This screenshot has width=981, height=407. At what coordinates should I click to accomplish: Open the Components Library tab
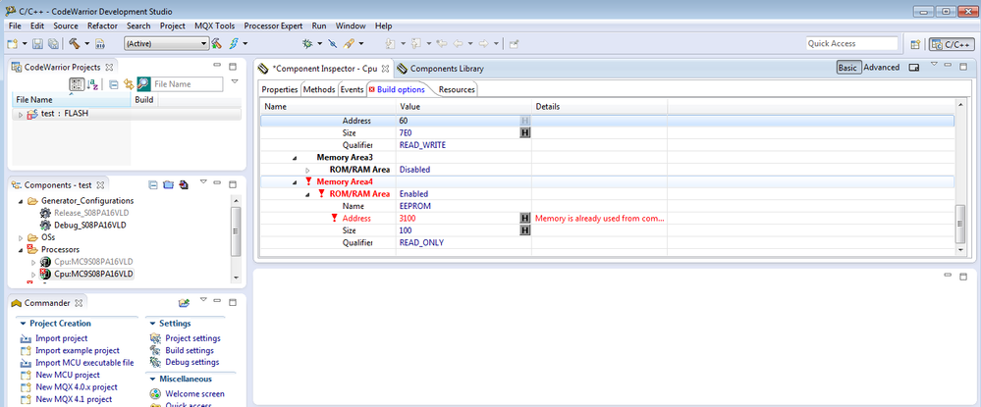click(441, 68)
